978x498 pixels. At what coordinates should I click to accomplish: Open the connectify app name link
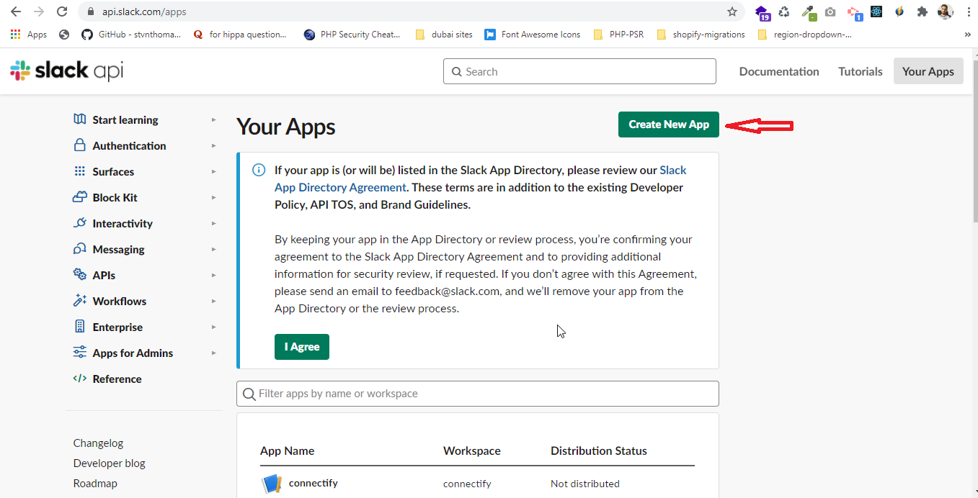coord(313,483)
